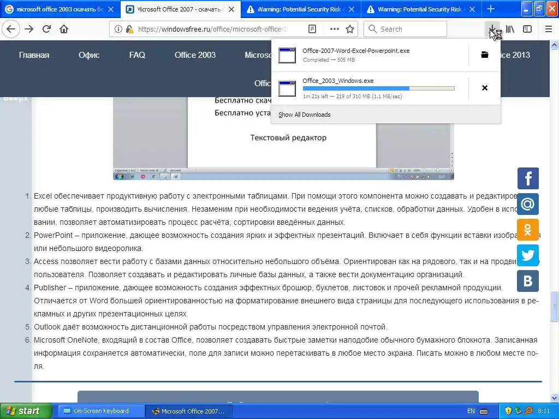Open page actions three-dots menu
The image size is (559, 419).
coord(334,29)
